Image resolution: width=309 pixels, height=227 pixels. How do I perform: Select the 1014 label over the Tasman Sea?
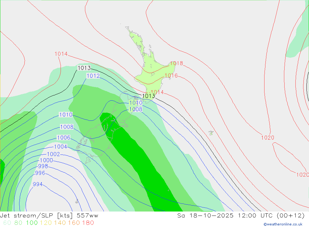61,54
